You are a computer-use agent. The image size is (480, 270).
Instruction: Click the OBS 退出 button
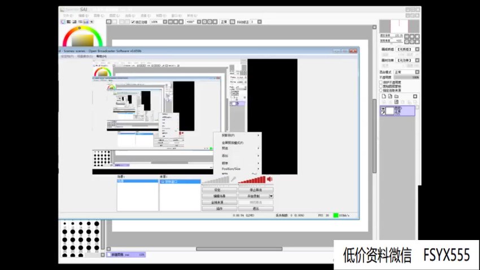click(x=256, y=208)
